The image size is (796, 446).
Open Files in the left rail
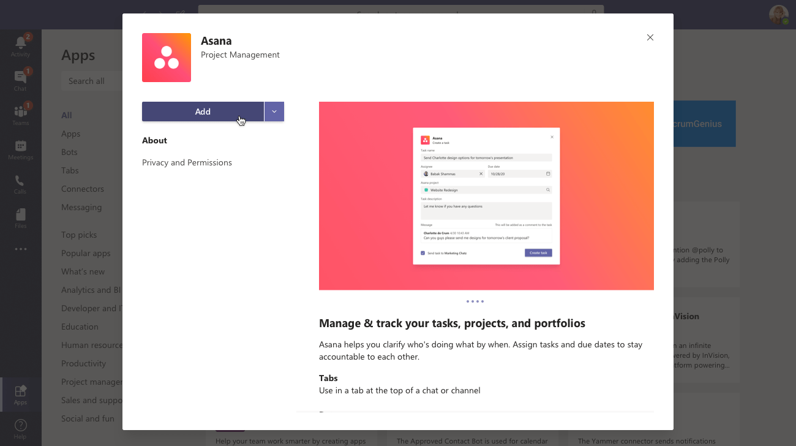(20, 217)
